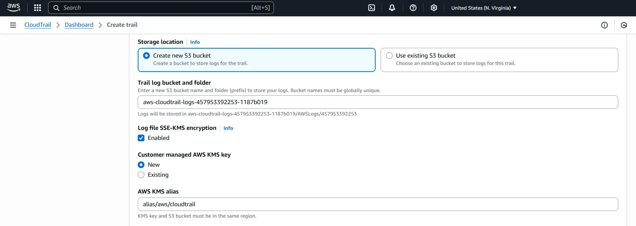Screen dimensions: 636x226
Task: Open Info link beside SSE-KMS encryption
Action: pos(228,128)
